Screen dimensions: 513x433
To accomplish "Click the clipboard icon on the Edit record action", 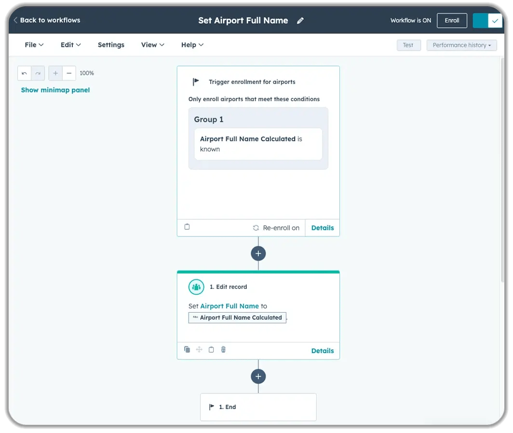I will pyautogui.click(x=211, y=350).
